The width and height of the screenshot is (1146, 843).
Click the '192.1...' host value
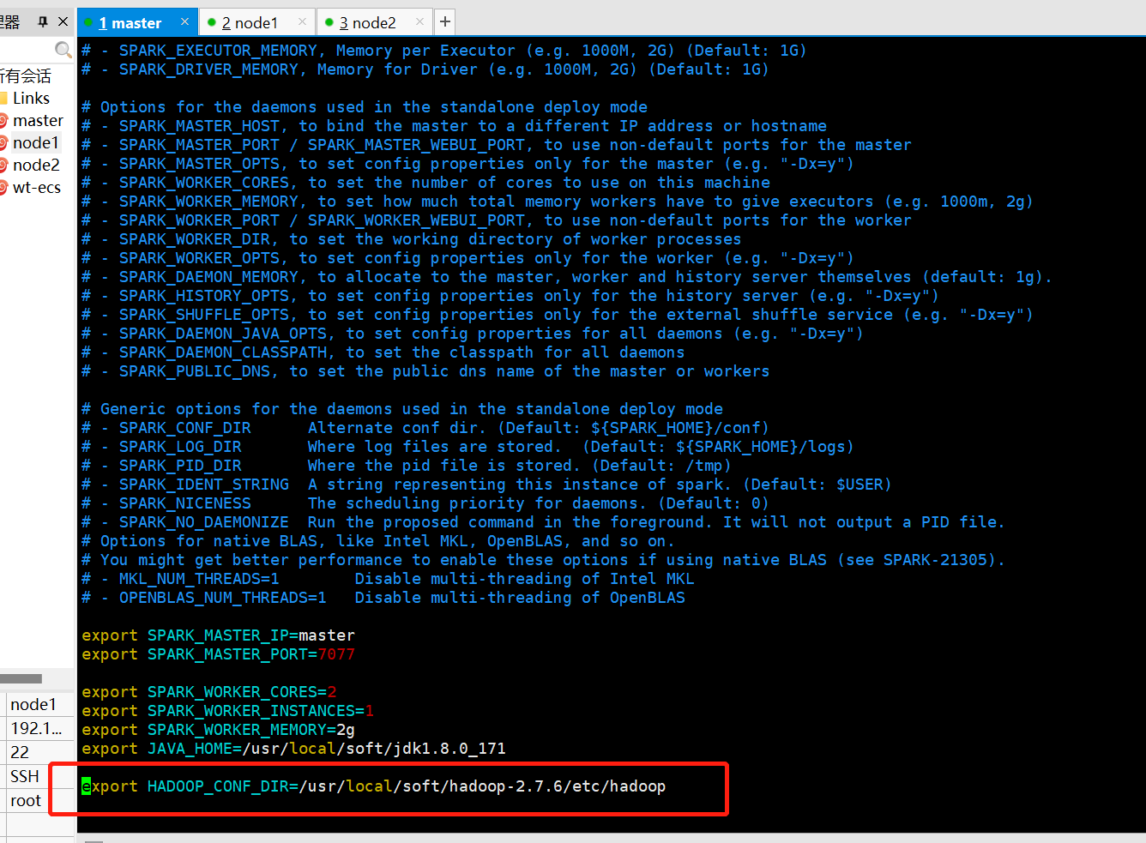(36, 728)
